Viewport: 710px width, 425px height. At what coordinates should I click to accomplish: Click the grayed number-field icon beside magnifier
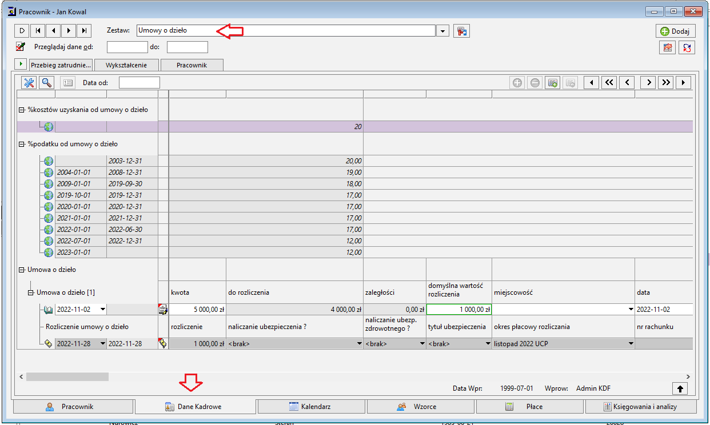click(67, 83)
